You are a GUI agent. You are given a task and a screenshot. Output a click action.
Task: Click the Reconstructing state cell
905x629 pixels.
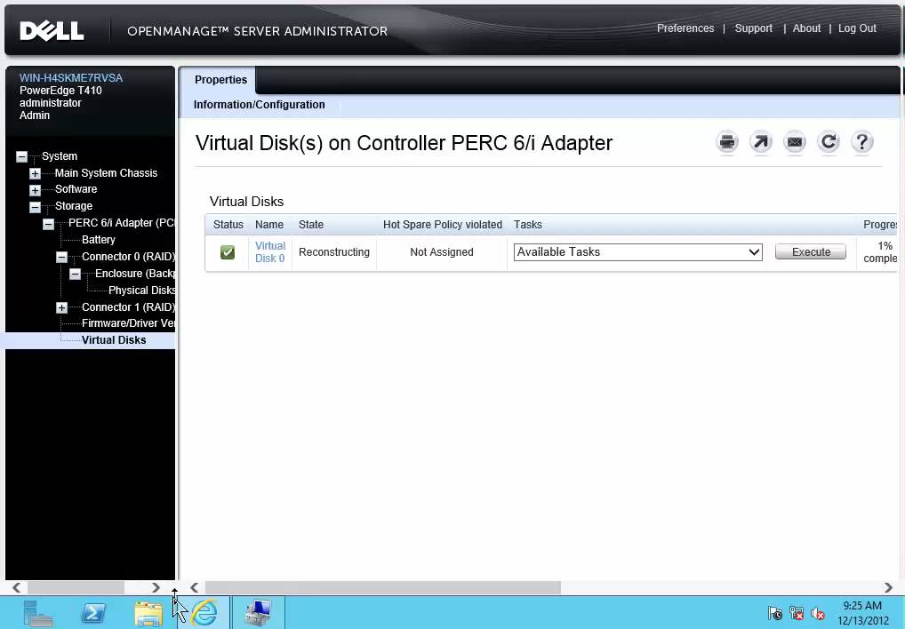[x=333, y=252]
